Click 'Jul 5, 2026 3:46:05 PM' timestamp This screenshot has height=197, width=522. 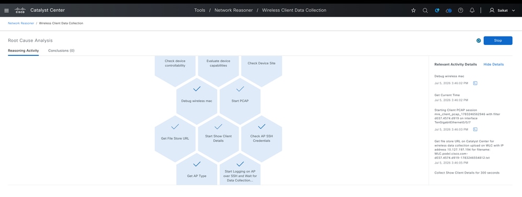[451, 163]
